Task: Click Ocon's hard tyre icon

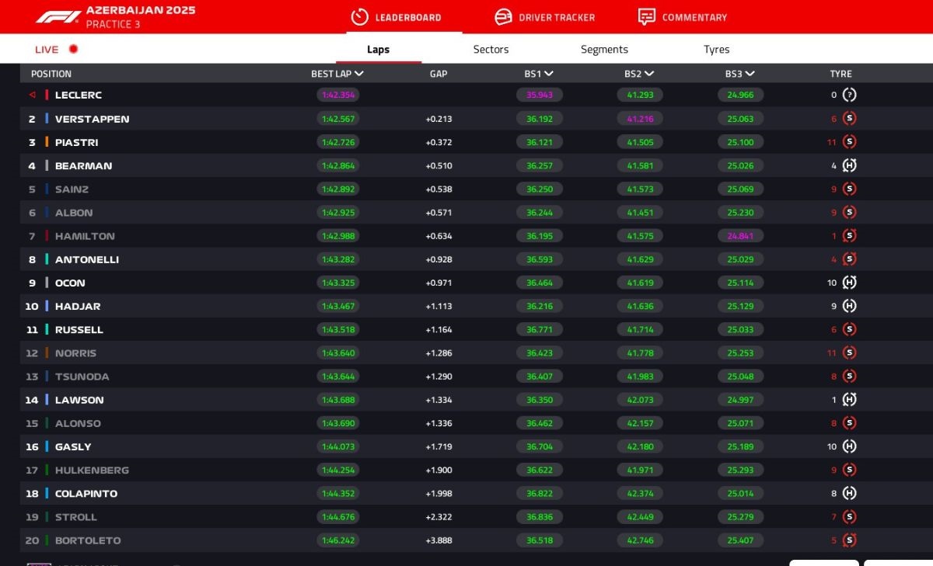Action: 849,283
